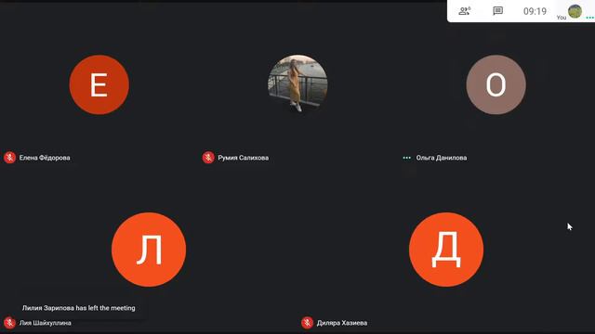Select Лия Шайхуллина's avatar with letter Л
Viewport: 595px width, 334px height.
(149, 250)
